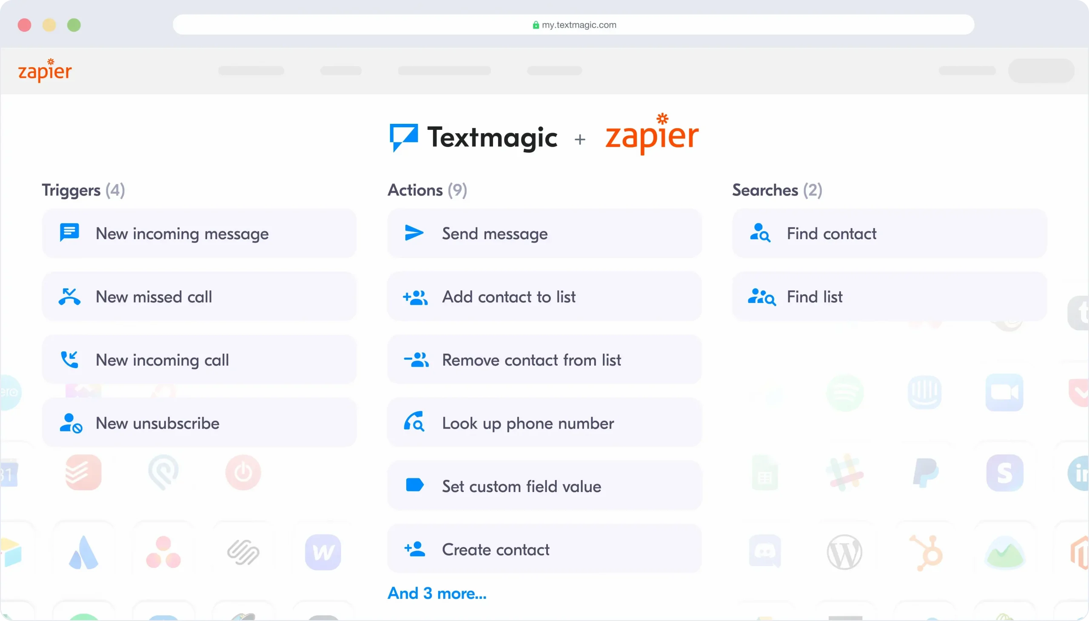Viewport: 1089px width, 621px height.
Task: Select the Look up phone number action
Action: tap(544, 423)
